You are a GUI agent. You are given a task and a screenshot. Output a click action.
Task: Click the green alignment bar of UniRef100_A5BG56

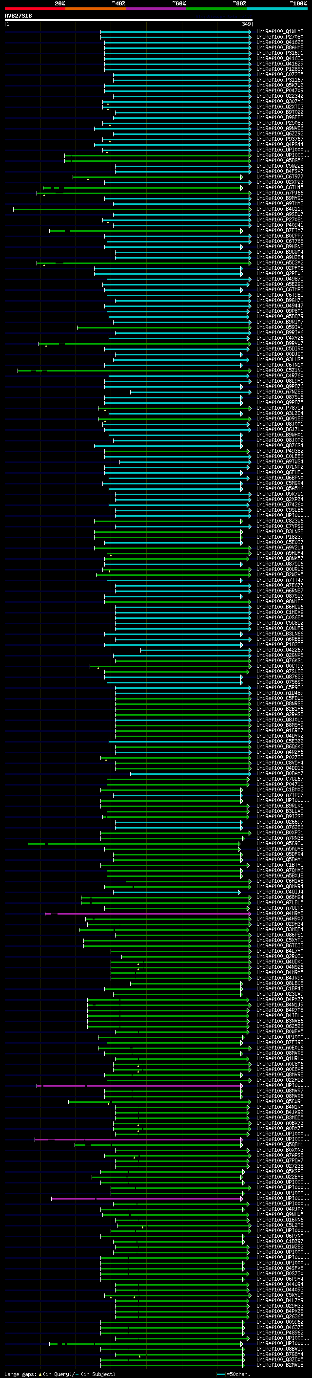[x=158, y=160]
